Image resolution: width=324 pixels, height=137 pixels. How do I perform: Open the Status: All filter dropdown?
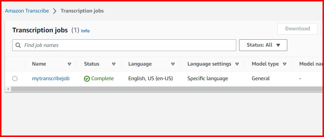(263, 45)
